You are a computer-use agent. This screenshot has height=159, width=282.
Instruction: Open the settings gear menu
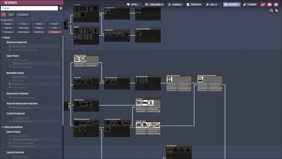pyautogui.click(x=276, y=4)
